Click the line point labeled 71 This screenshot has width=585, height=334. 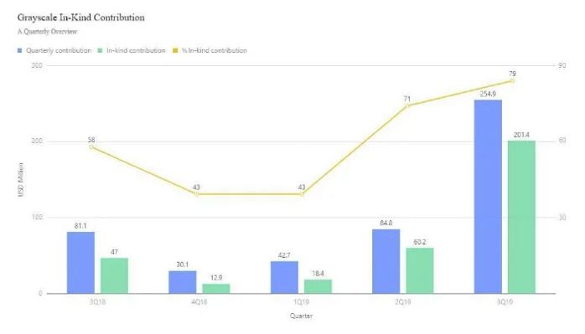(407, 105)
